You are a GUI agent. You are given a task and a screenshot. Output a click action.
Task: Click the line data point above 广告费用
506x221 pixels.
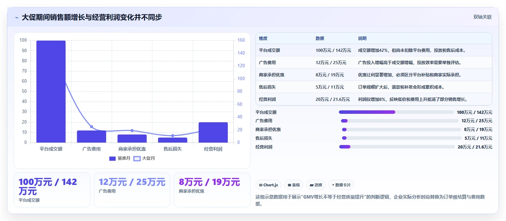click(91, 127)
